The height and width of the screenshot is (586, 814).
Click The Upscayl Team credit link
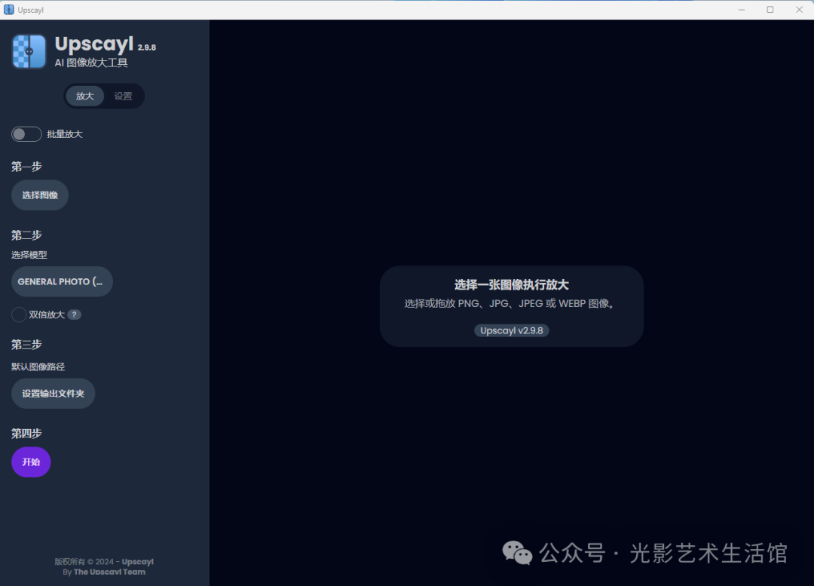click(x=104, y=571)
